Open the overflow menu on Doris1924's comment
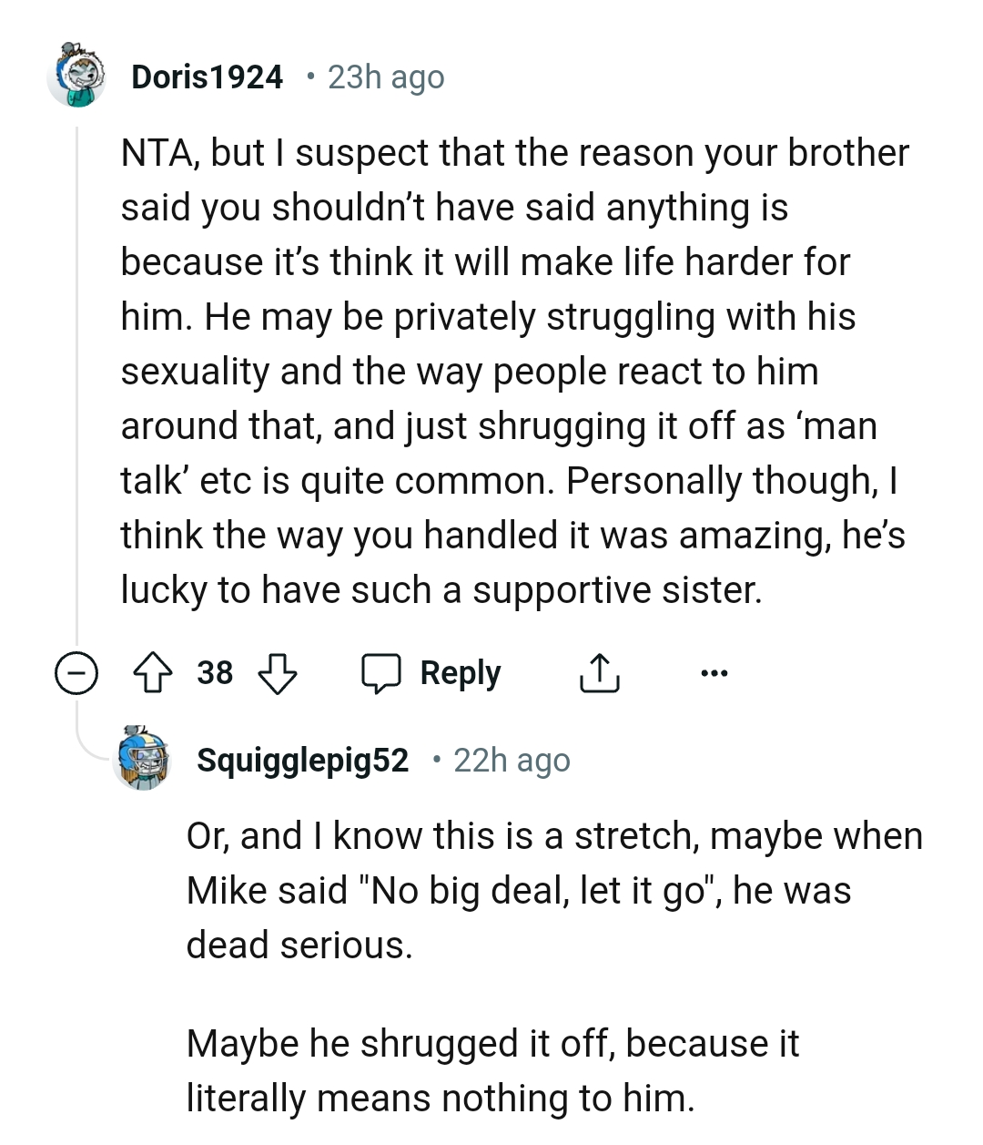983x1145 pixels. 714,673
